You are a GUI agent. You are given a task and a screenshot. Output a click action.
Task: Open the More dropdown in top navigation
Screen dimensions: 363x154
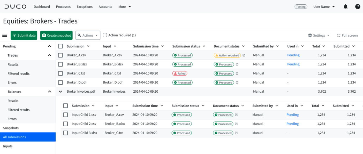pyautogui.click(x=125, y=7)
